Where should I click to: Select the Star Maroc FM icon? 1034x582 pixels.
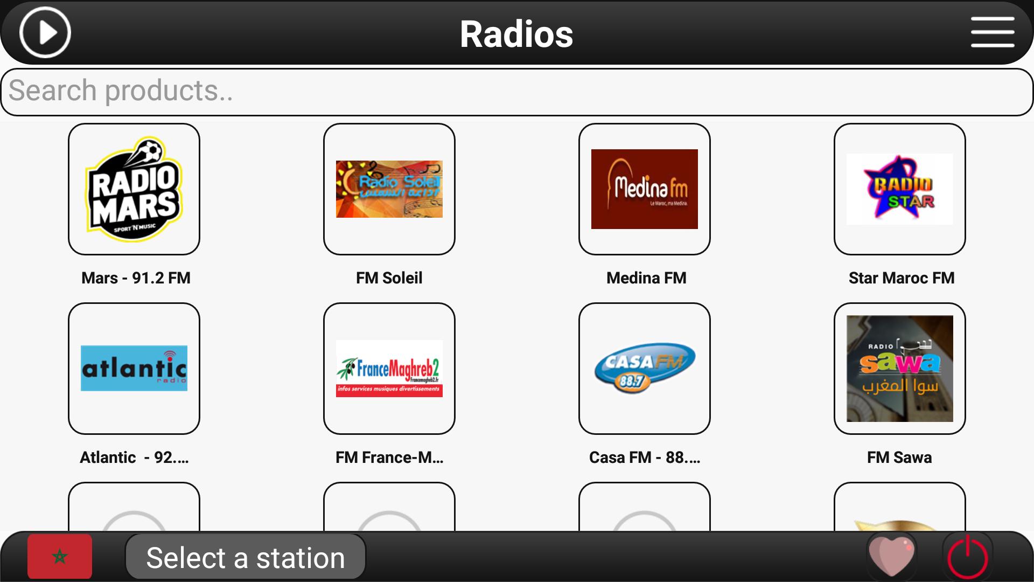[x=901, y=189]
